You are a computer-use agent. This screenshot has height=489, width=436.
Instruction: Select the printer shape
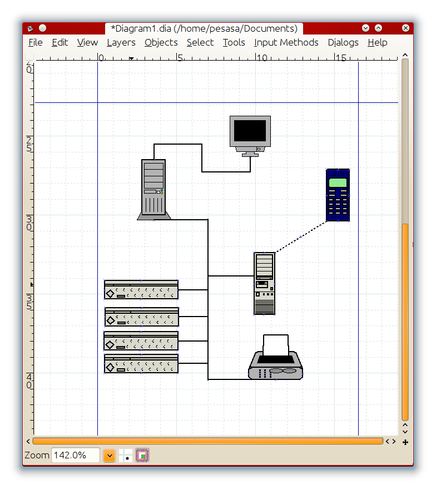275,357
